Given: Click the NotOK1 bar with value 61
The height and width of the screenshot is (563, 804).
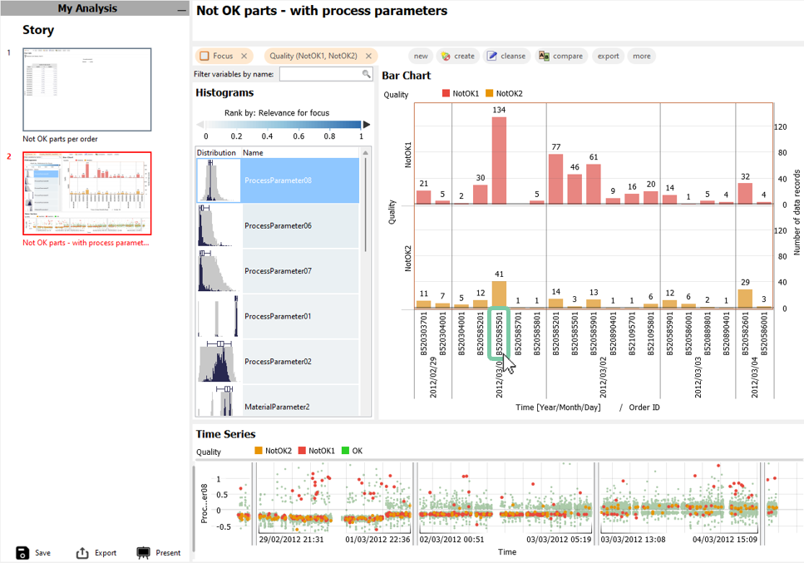Looking at the screenshot, I should [594, 184].
